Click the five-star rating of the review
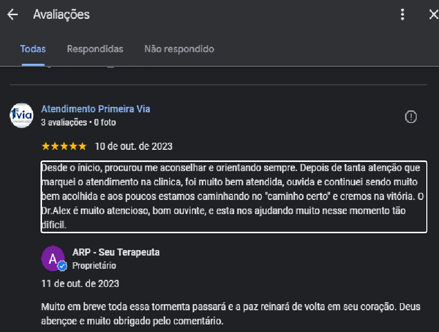This screenshot has height=332, width=439. pyautogui.click(x=64, y=147)
